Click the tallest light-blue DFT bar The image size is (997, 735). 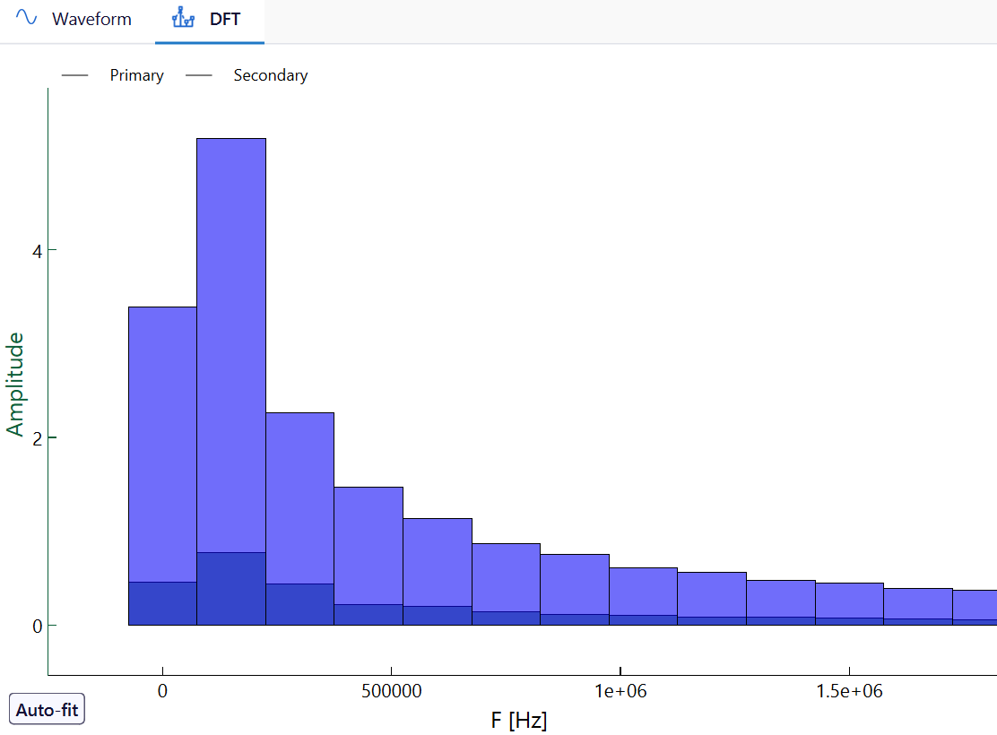coord(231,345)
